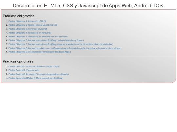Open Práctica Opcional 3 del módulo 2 link
177x132 pixels.
click(38, 74)
